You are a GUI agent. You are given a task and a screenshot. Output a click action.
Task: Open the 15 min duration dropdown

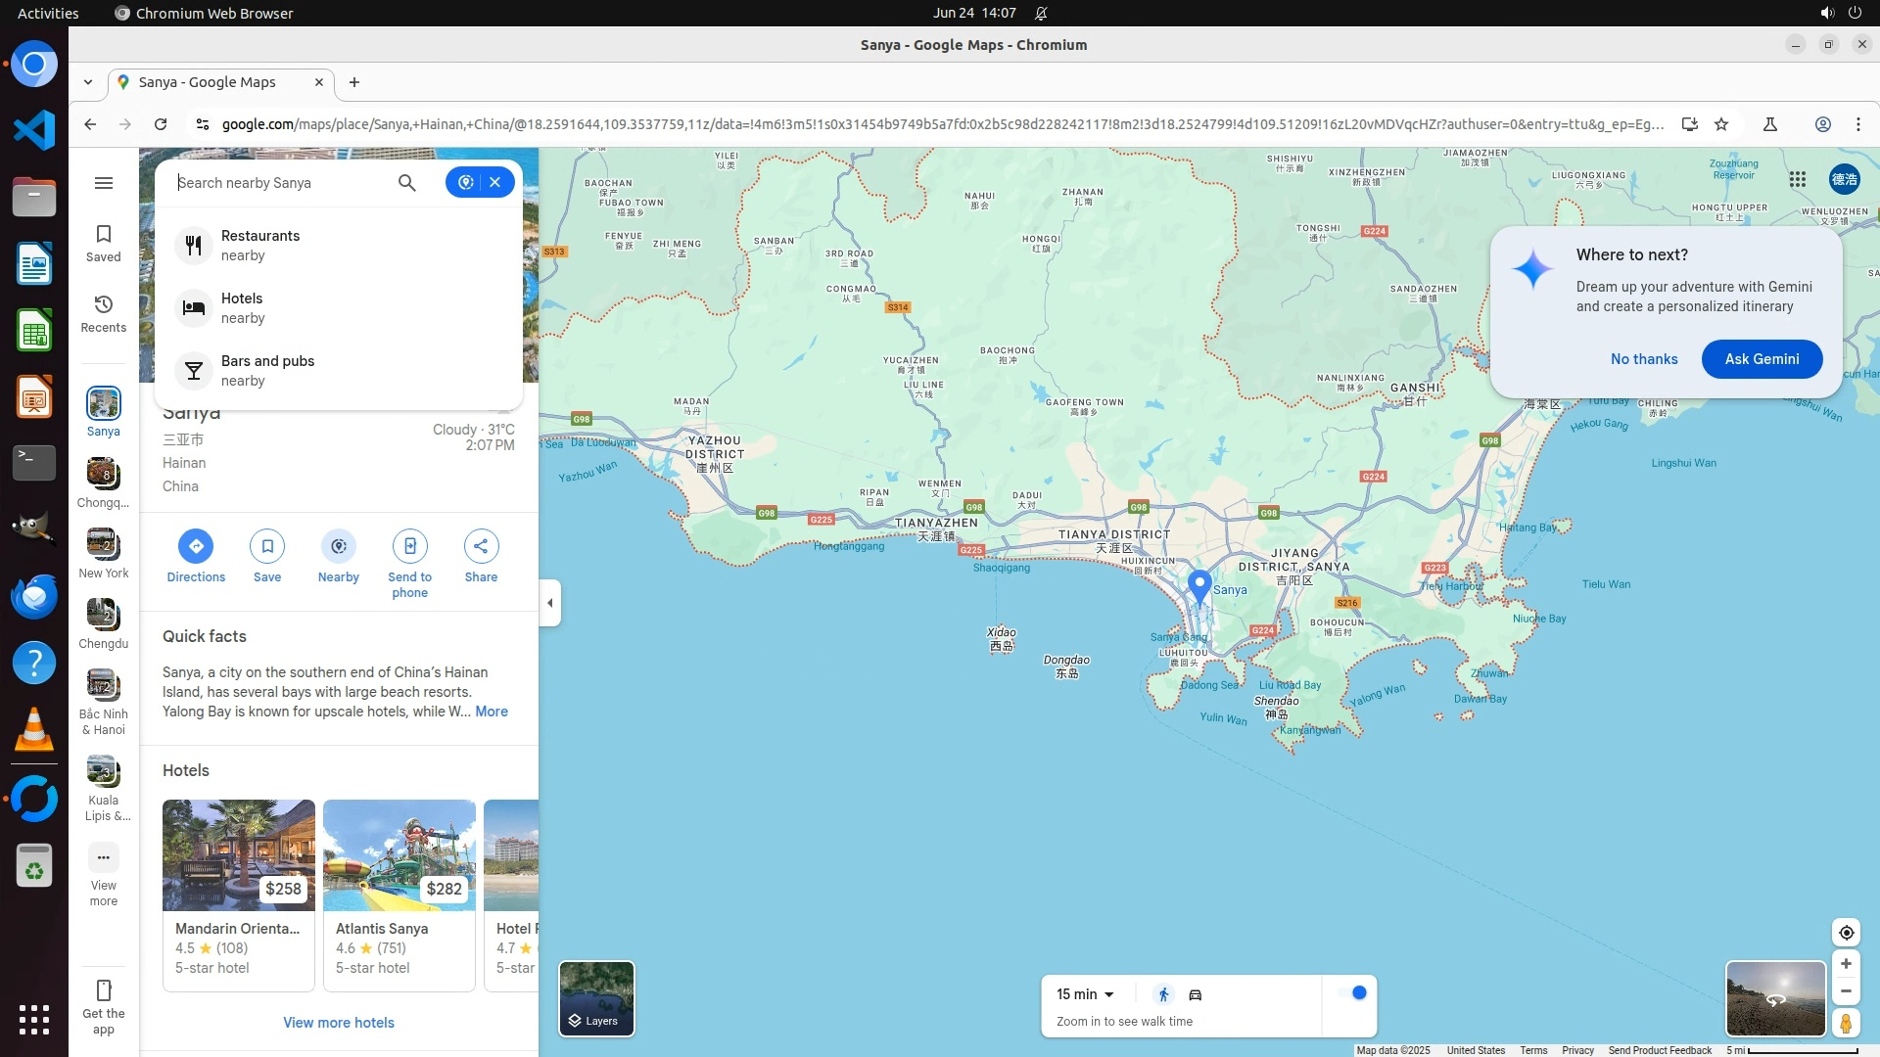pos(1085,994)
